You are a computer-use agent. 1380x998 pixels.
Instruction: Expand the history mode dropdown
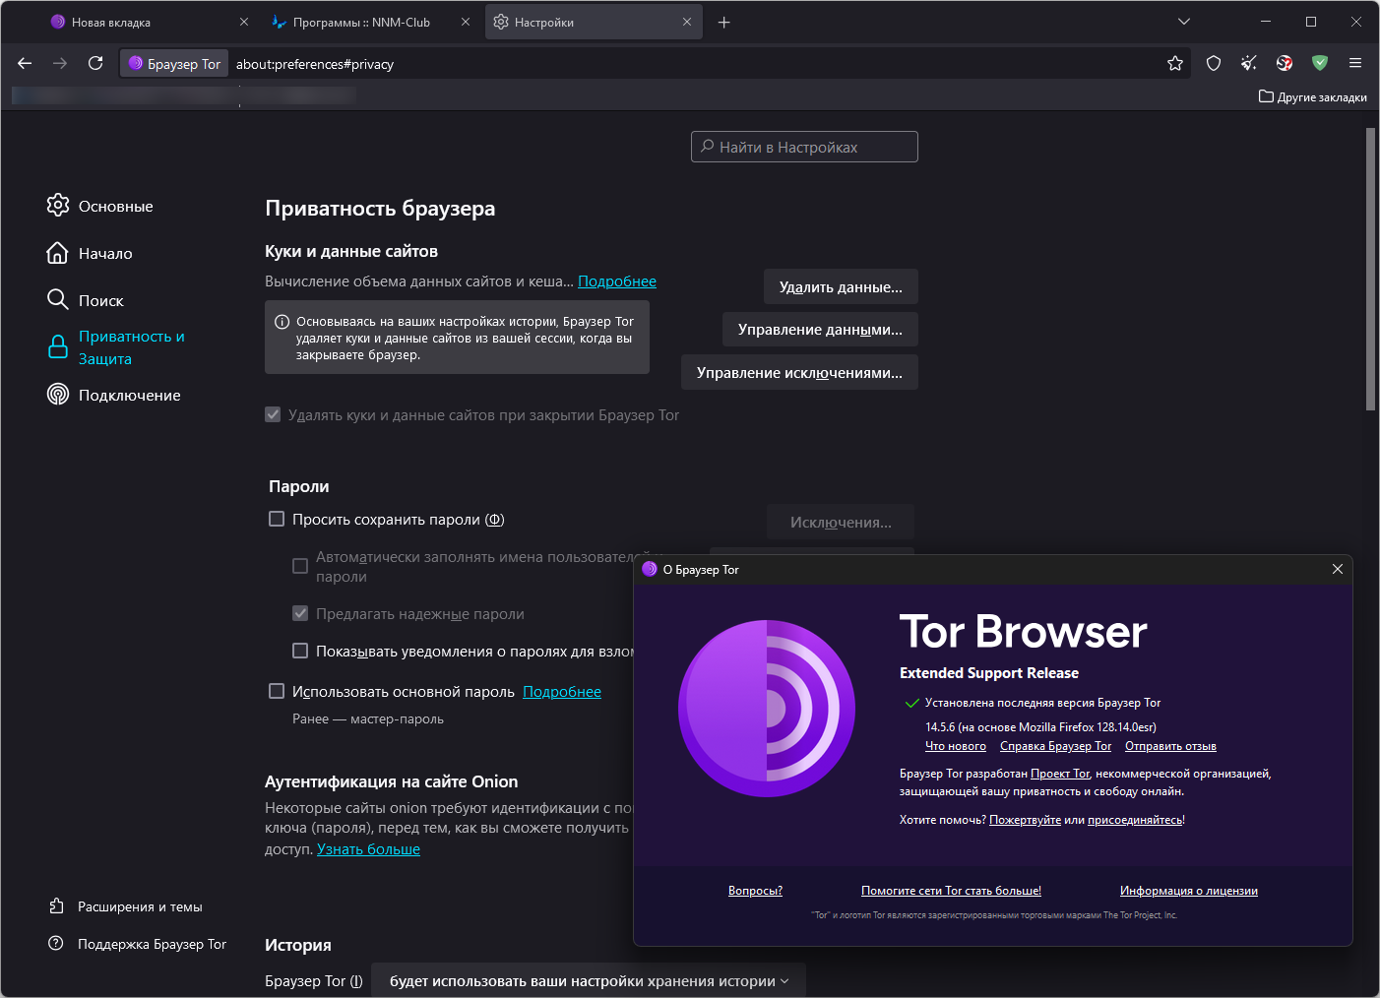click(589, 981)
